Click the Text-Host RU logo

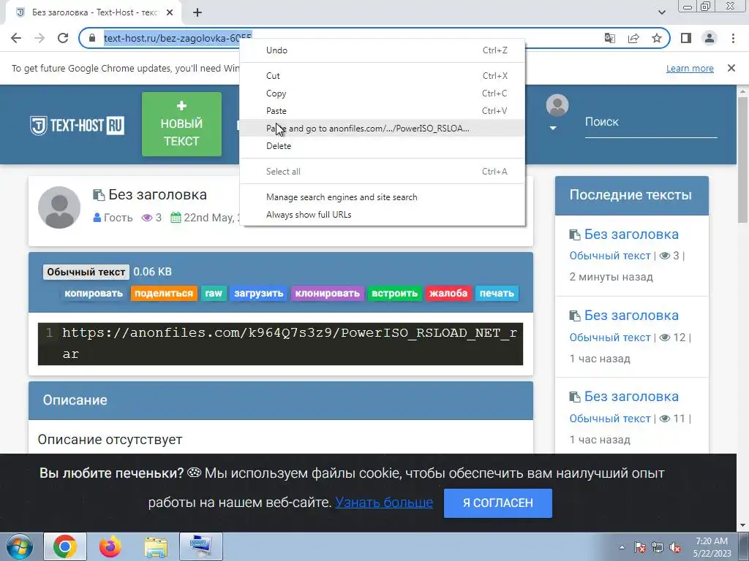click(x=77, y=126)
